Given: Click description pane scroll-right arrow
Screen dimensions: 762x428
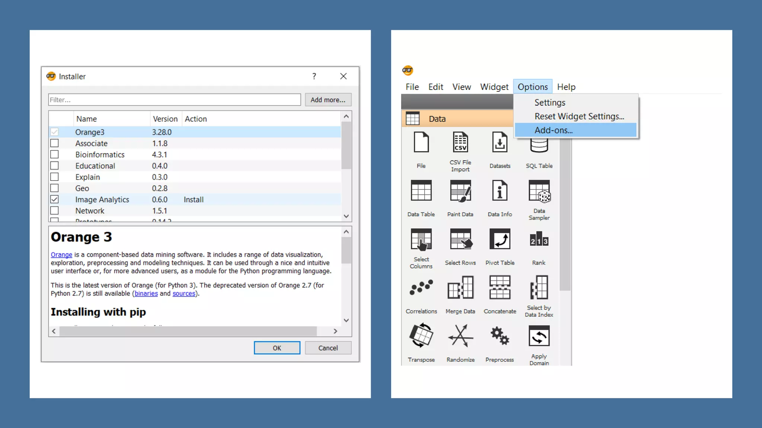Looking at the screenshot, I should point(335,331).
